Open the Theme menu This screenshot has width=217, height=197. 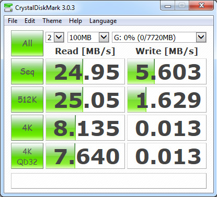[52, 21]
